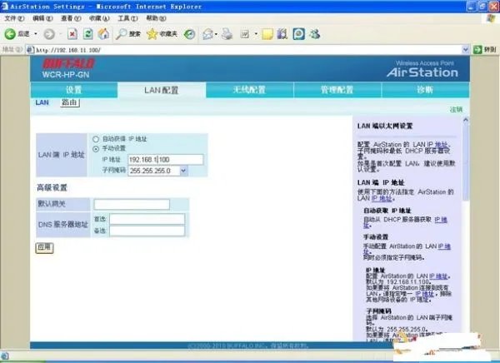Click IP 地址 link in help intro
The height and width of the screenshot is (363, 500).
click(441, 144)
